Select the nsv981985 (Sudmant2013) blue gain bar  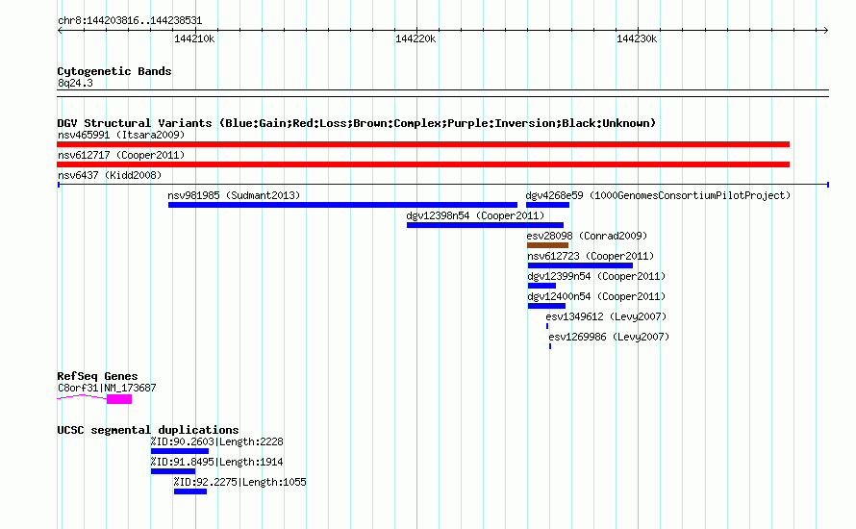(x=342, y=205)
